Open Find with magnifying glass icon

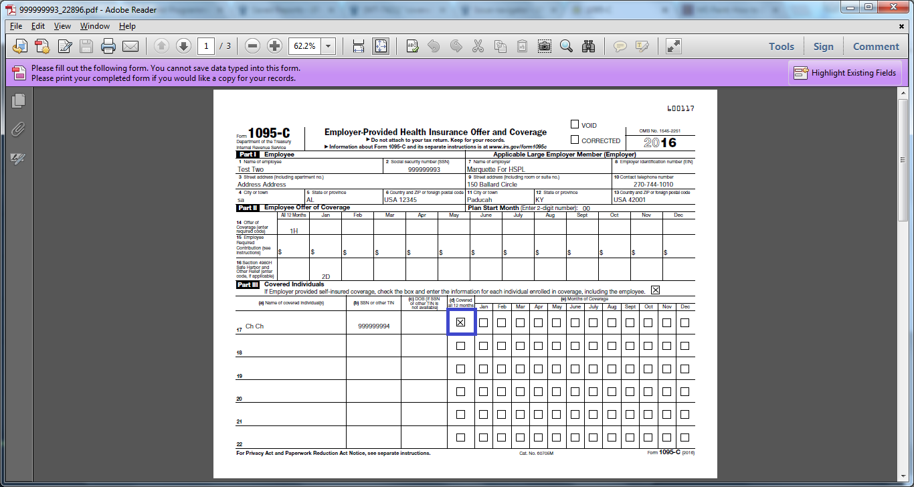[x=567, y=46]
